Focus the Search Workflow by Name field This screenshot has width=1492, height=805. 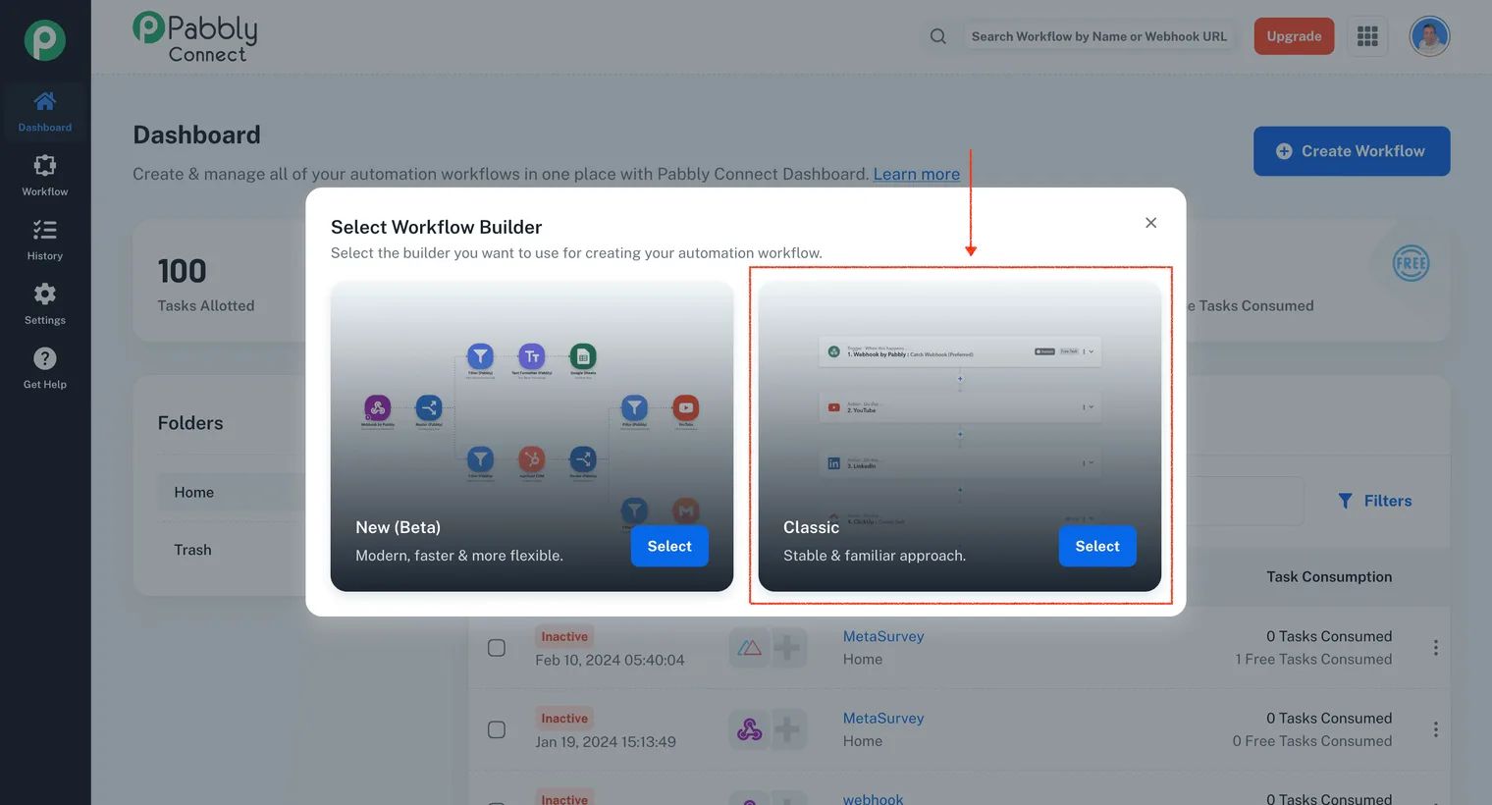coord(1099,36)
